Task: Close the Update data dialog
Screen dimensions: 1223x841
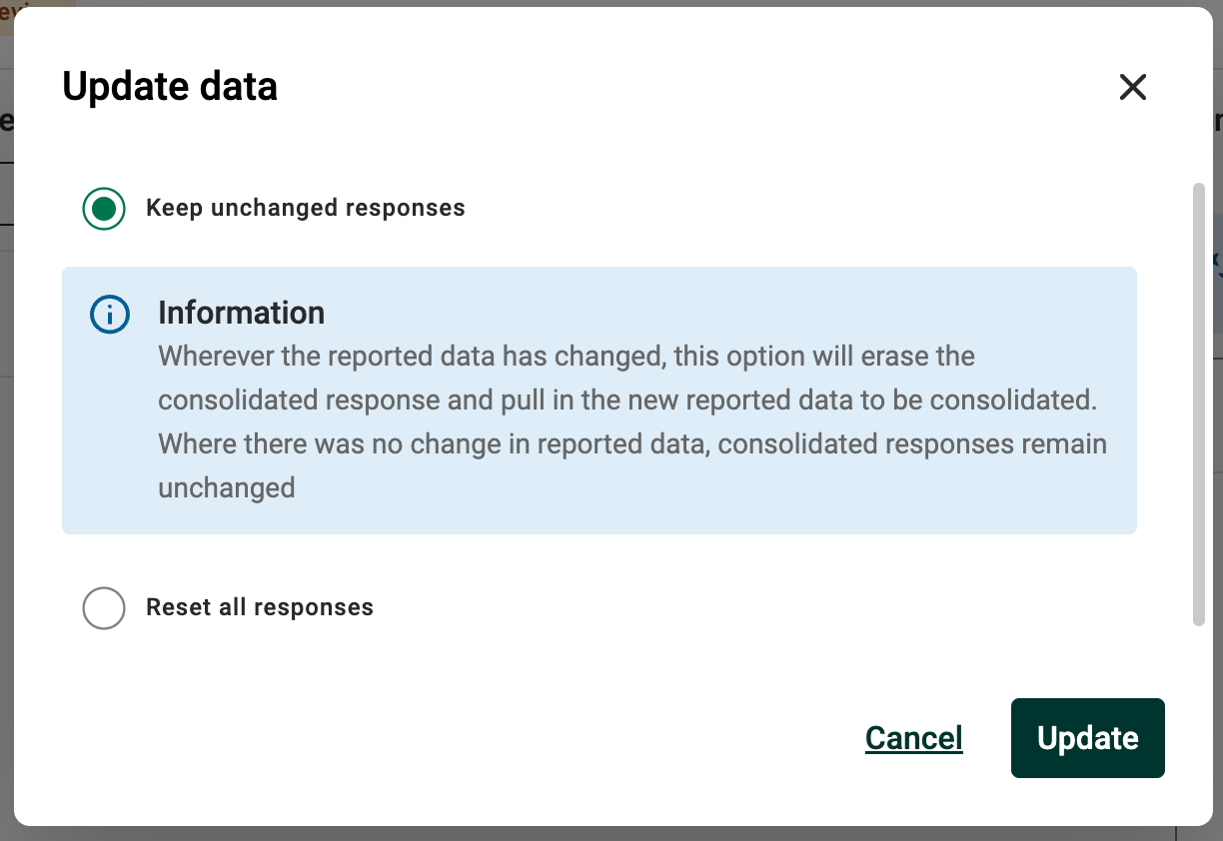Action: 1132,87
